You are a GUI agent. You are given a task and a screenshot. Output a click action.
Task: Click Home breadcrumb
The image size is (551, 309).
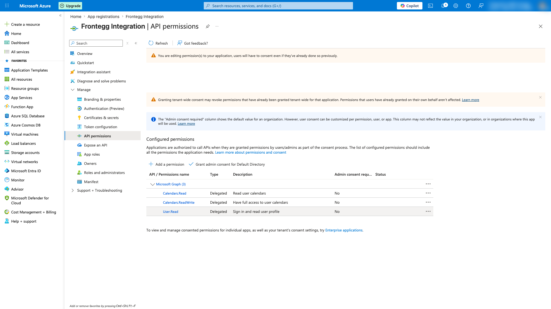[76, 17]
